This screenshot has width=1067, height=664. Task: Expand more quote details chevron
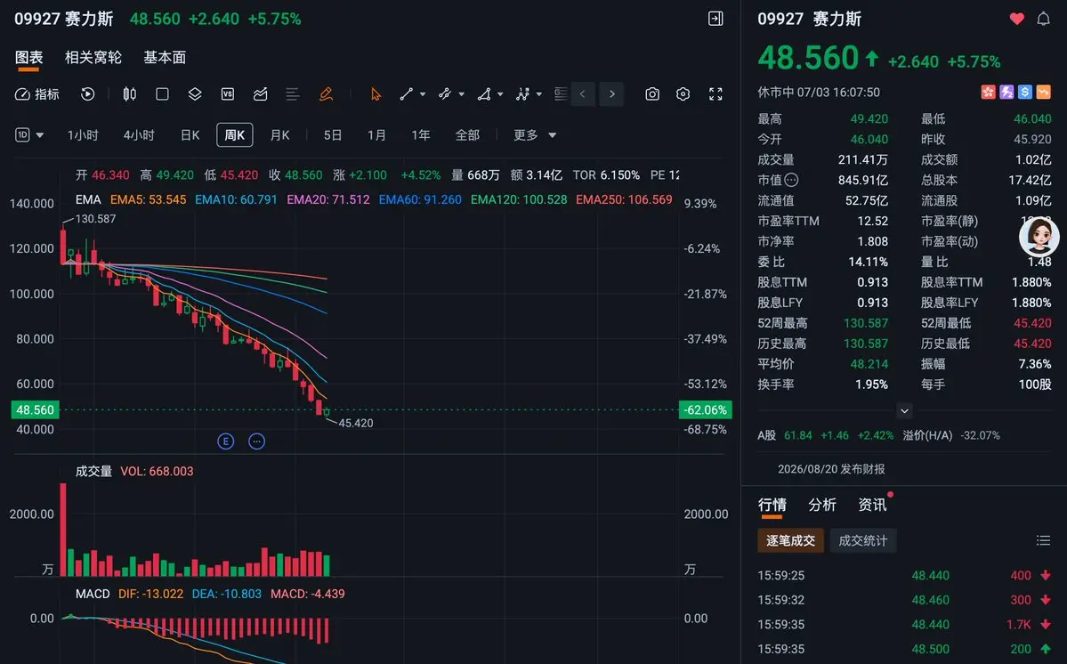(x=904, y=410)
